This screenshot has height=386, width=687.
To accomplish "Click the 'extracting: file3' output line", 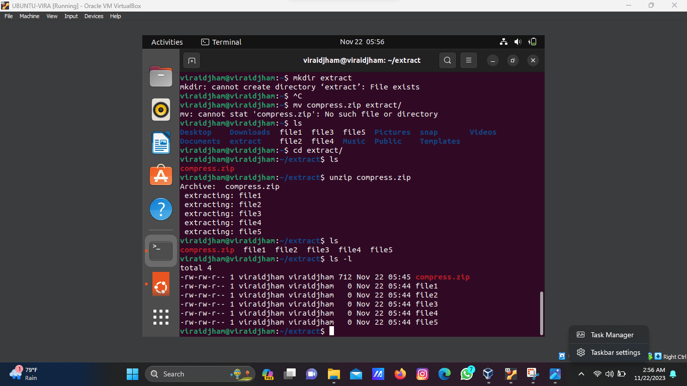I will coord(223,214).
